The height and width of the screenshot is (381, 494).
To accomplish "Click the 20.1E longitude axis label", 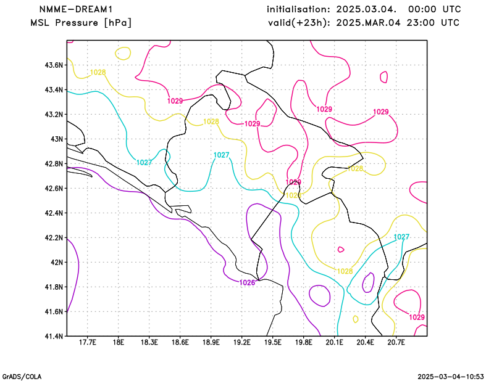I will (334, 342).
